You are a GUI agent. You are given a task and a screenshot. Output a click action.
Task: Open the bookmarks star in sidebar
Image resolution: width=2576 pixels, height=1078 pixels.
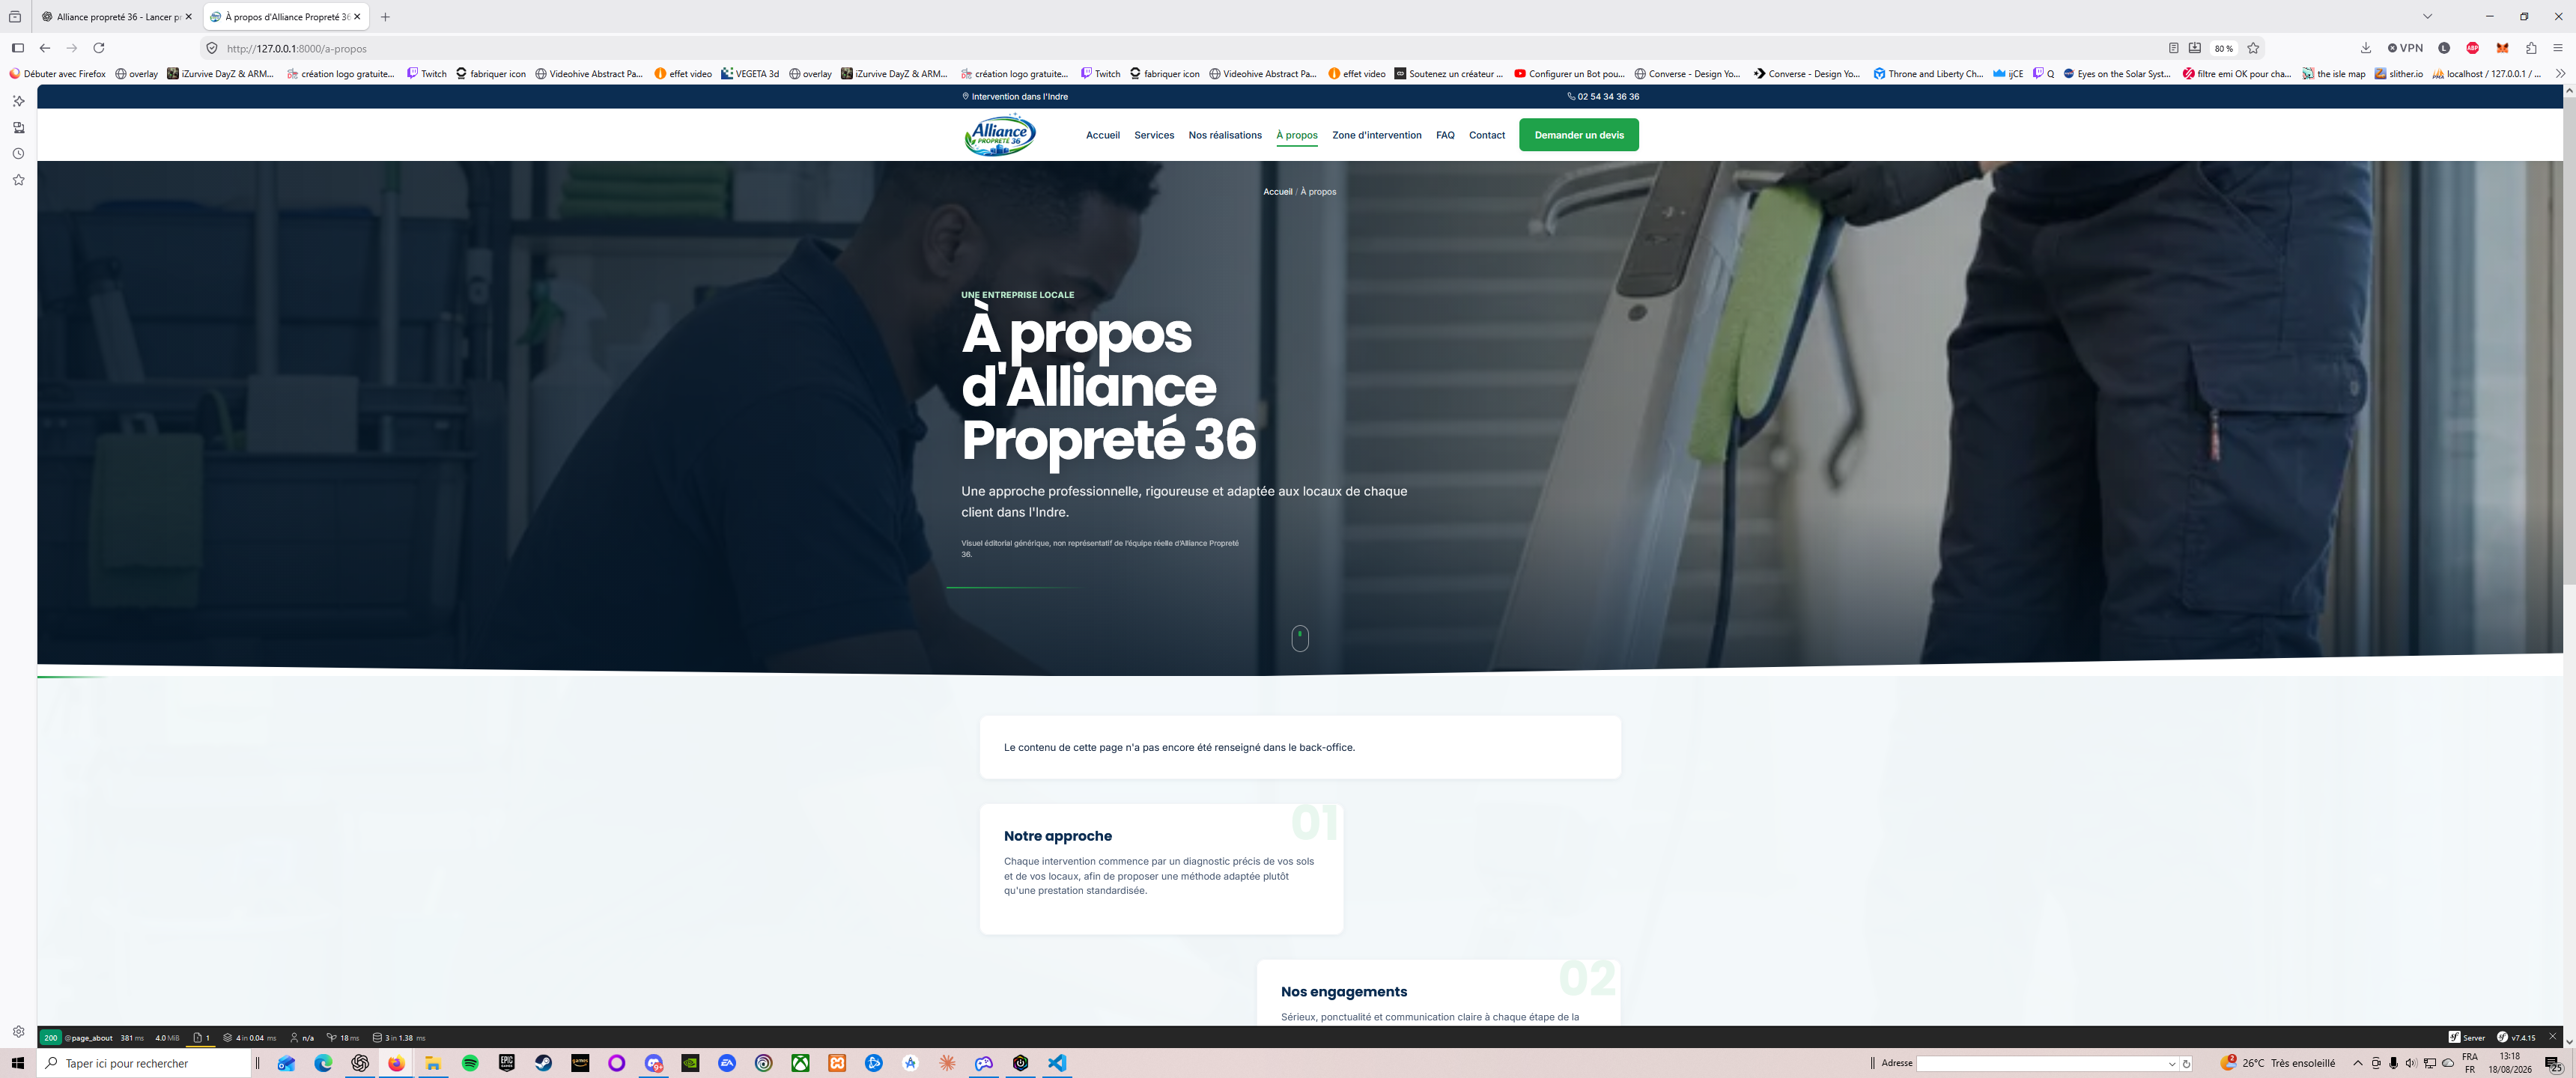point(18,180)
